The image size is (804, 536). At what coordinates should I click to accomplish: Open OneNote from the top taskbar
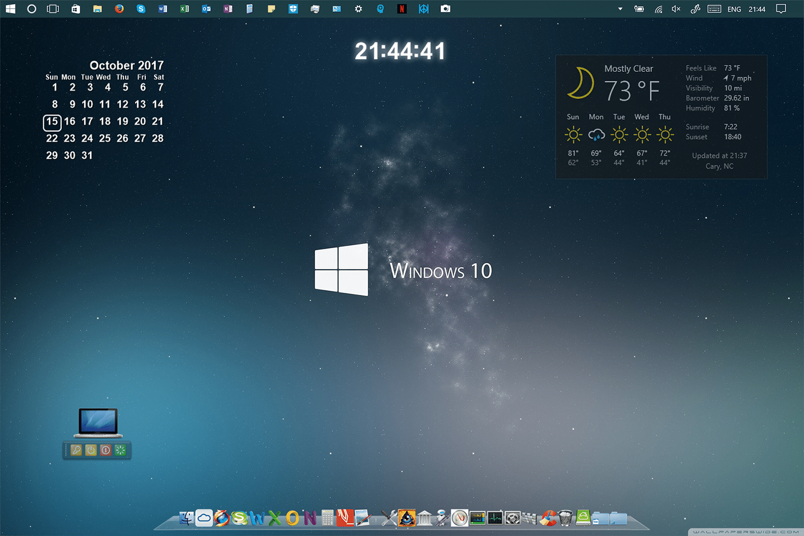(x=228, y=9)
